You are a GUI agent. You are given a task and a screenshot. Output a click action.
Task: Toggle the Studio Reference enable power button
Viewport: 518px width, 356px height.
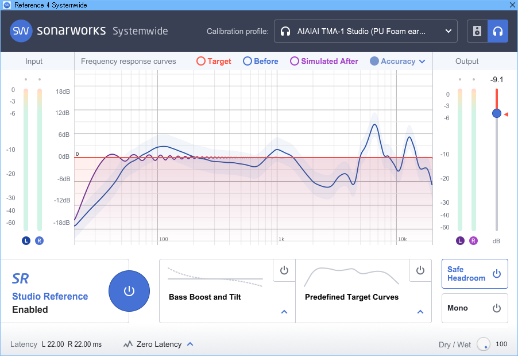(129, 291)
